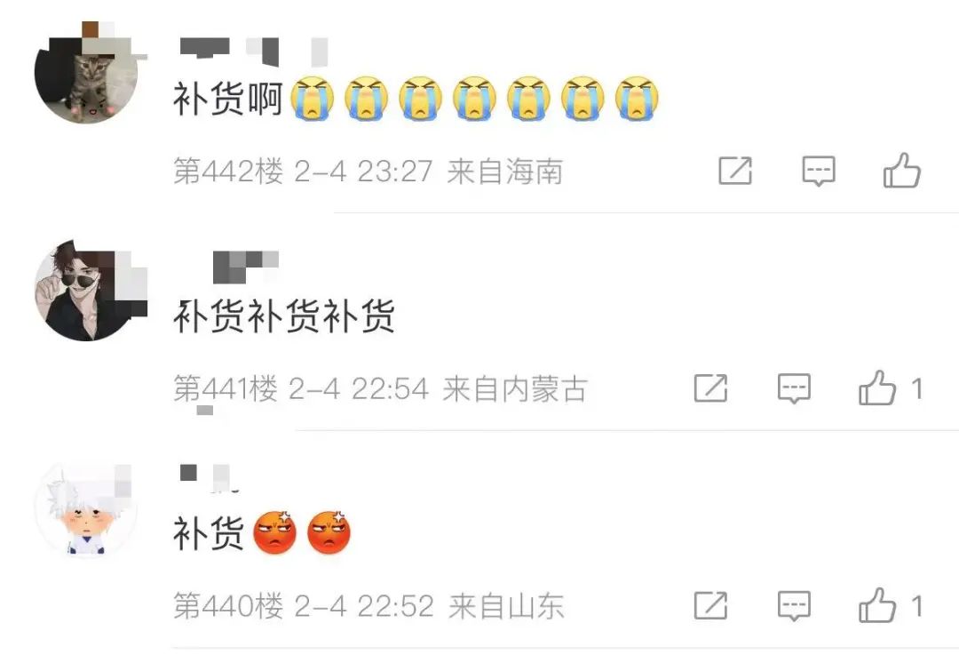Share the 440楼 comment from 山东
This screenshot has width=959, height=663.
tap(710, 605)
